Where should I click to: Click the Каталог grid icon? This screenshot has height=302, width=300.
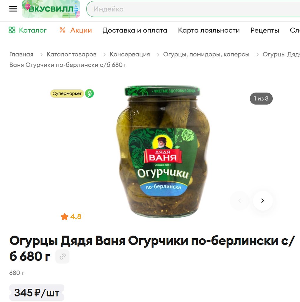[12, 30]
